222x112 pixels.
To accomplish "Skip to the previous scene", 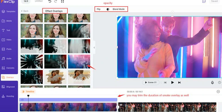I will point(165,82).
